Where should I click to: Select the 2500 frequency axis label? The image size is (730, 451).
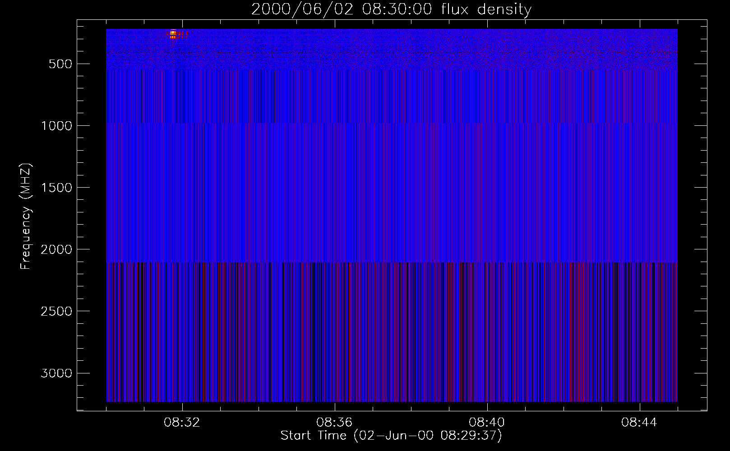tap(56, 311)
